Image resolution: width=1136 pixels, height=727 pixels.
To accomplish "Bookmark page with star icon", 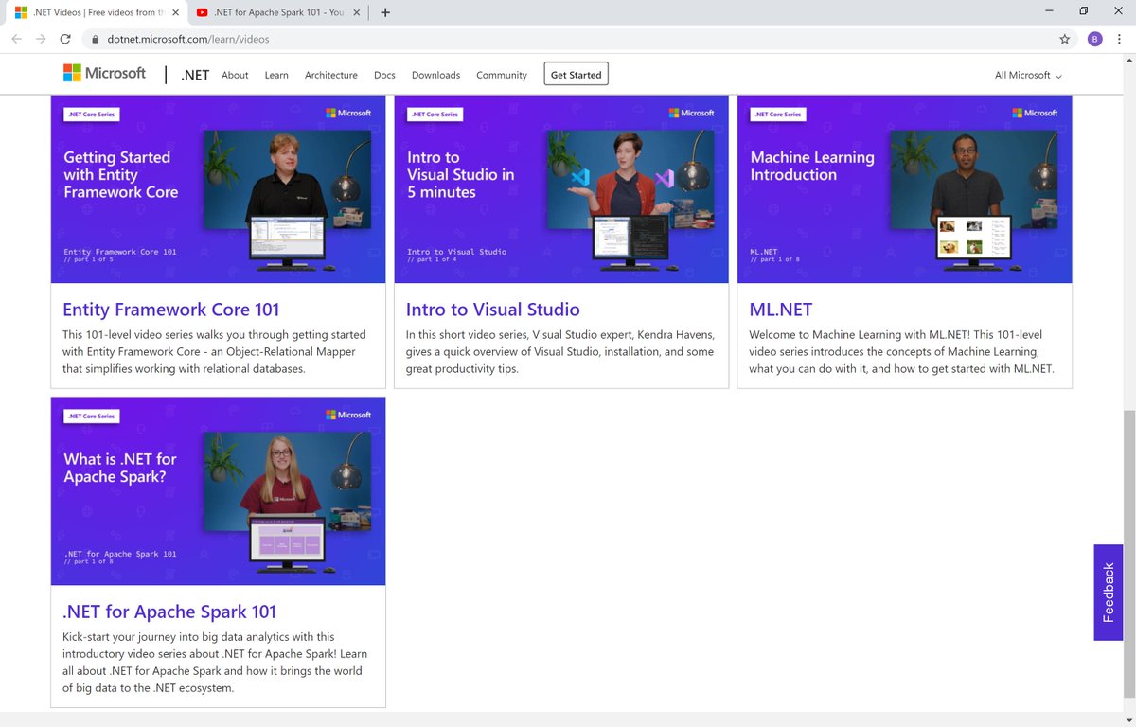I will click(1065, 39).
